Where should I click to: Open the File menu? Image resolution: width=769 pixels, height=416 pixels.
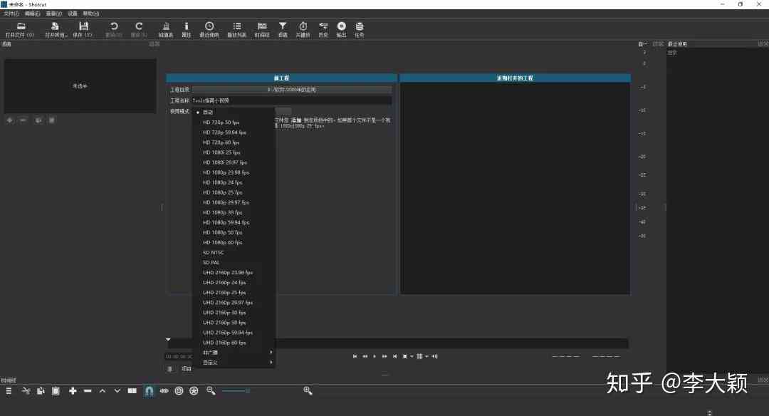(x=11, y=14)
